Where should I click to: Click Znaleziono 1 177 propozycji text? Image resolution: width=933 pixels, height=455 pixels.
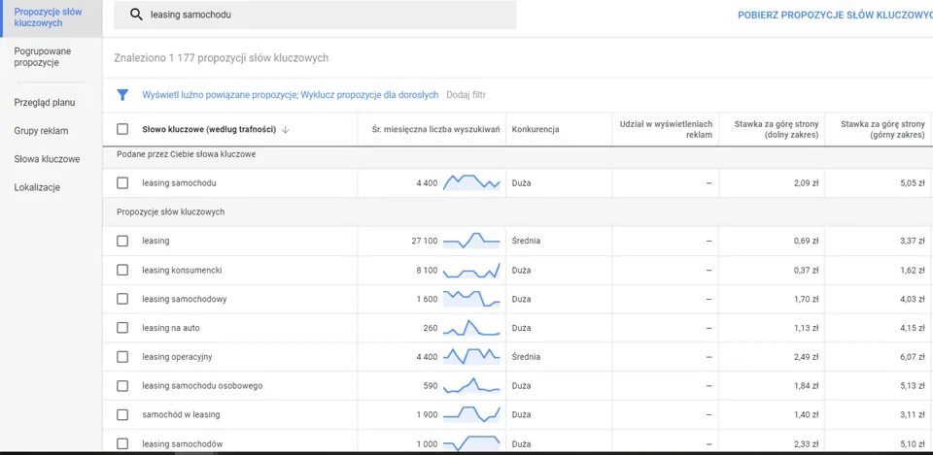click(222, 58)
